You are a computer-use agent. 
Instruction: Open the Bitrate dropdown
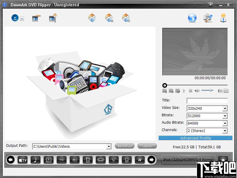[x=225, y=116]
